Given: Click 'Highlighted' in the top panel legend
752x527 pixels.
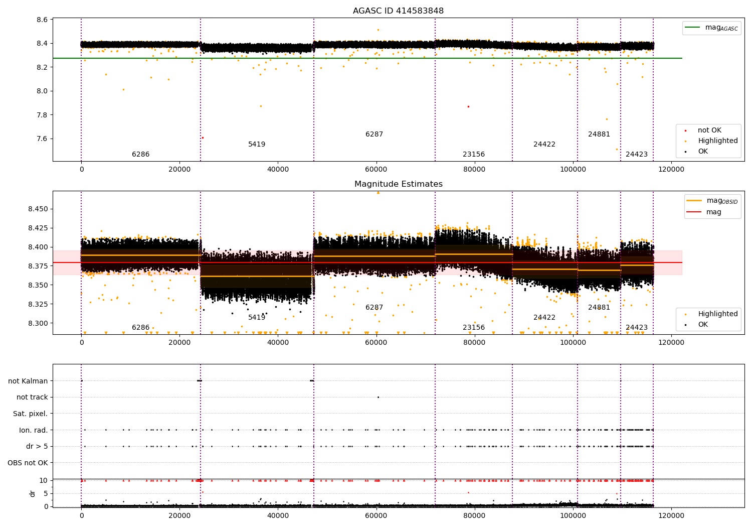Looking at the screenshot, I should (718, 141).
